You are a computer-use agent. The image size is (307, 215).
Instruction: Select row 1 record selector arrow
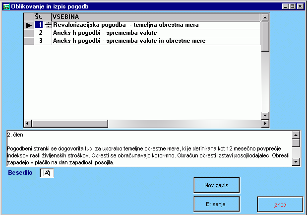[x=29, y=25]
